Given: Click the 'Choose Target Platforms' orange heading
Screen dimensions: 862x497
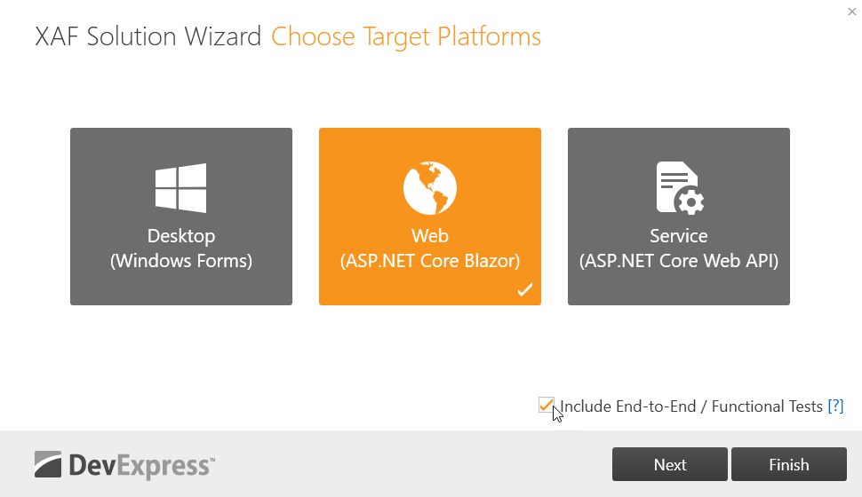Looking at the screenshot, I should click(406, 36).
